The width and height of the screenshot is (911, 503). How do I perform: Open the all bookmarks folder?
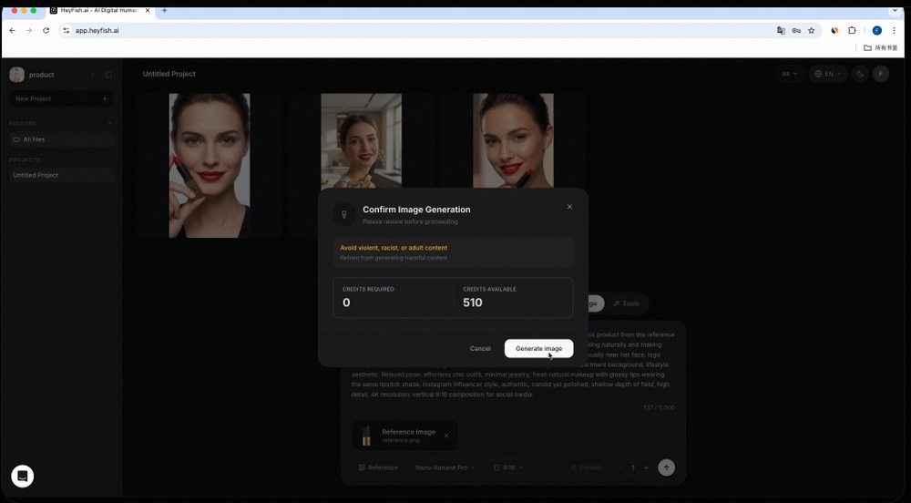(x=881, y=47)
